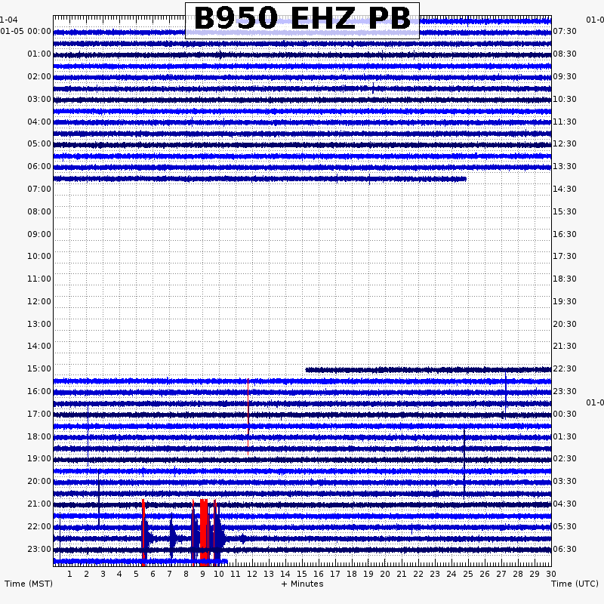Click the 11:30 UTC time label

(565, 122)
